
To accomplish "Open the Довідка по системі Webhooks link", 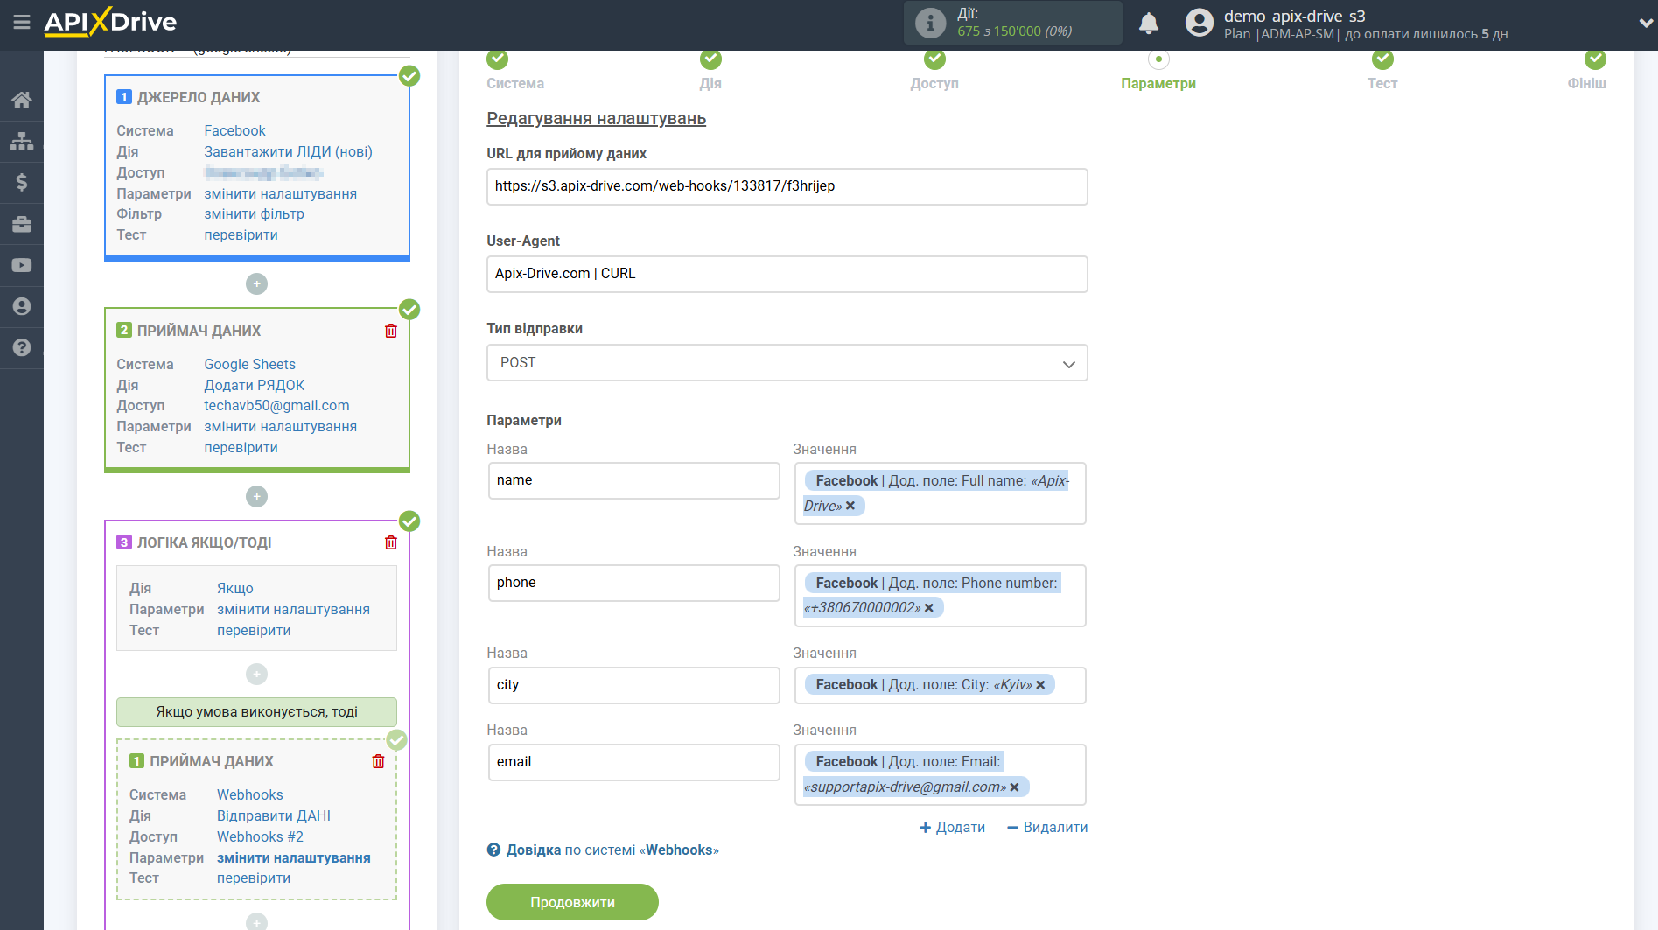I will pos(612,850).
